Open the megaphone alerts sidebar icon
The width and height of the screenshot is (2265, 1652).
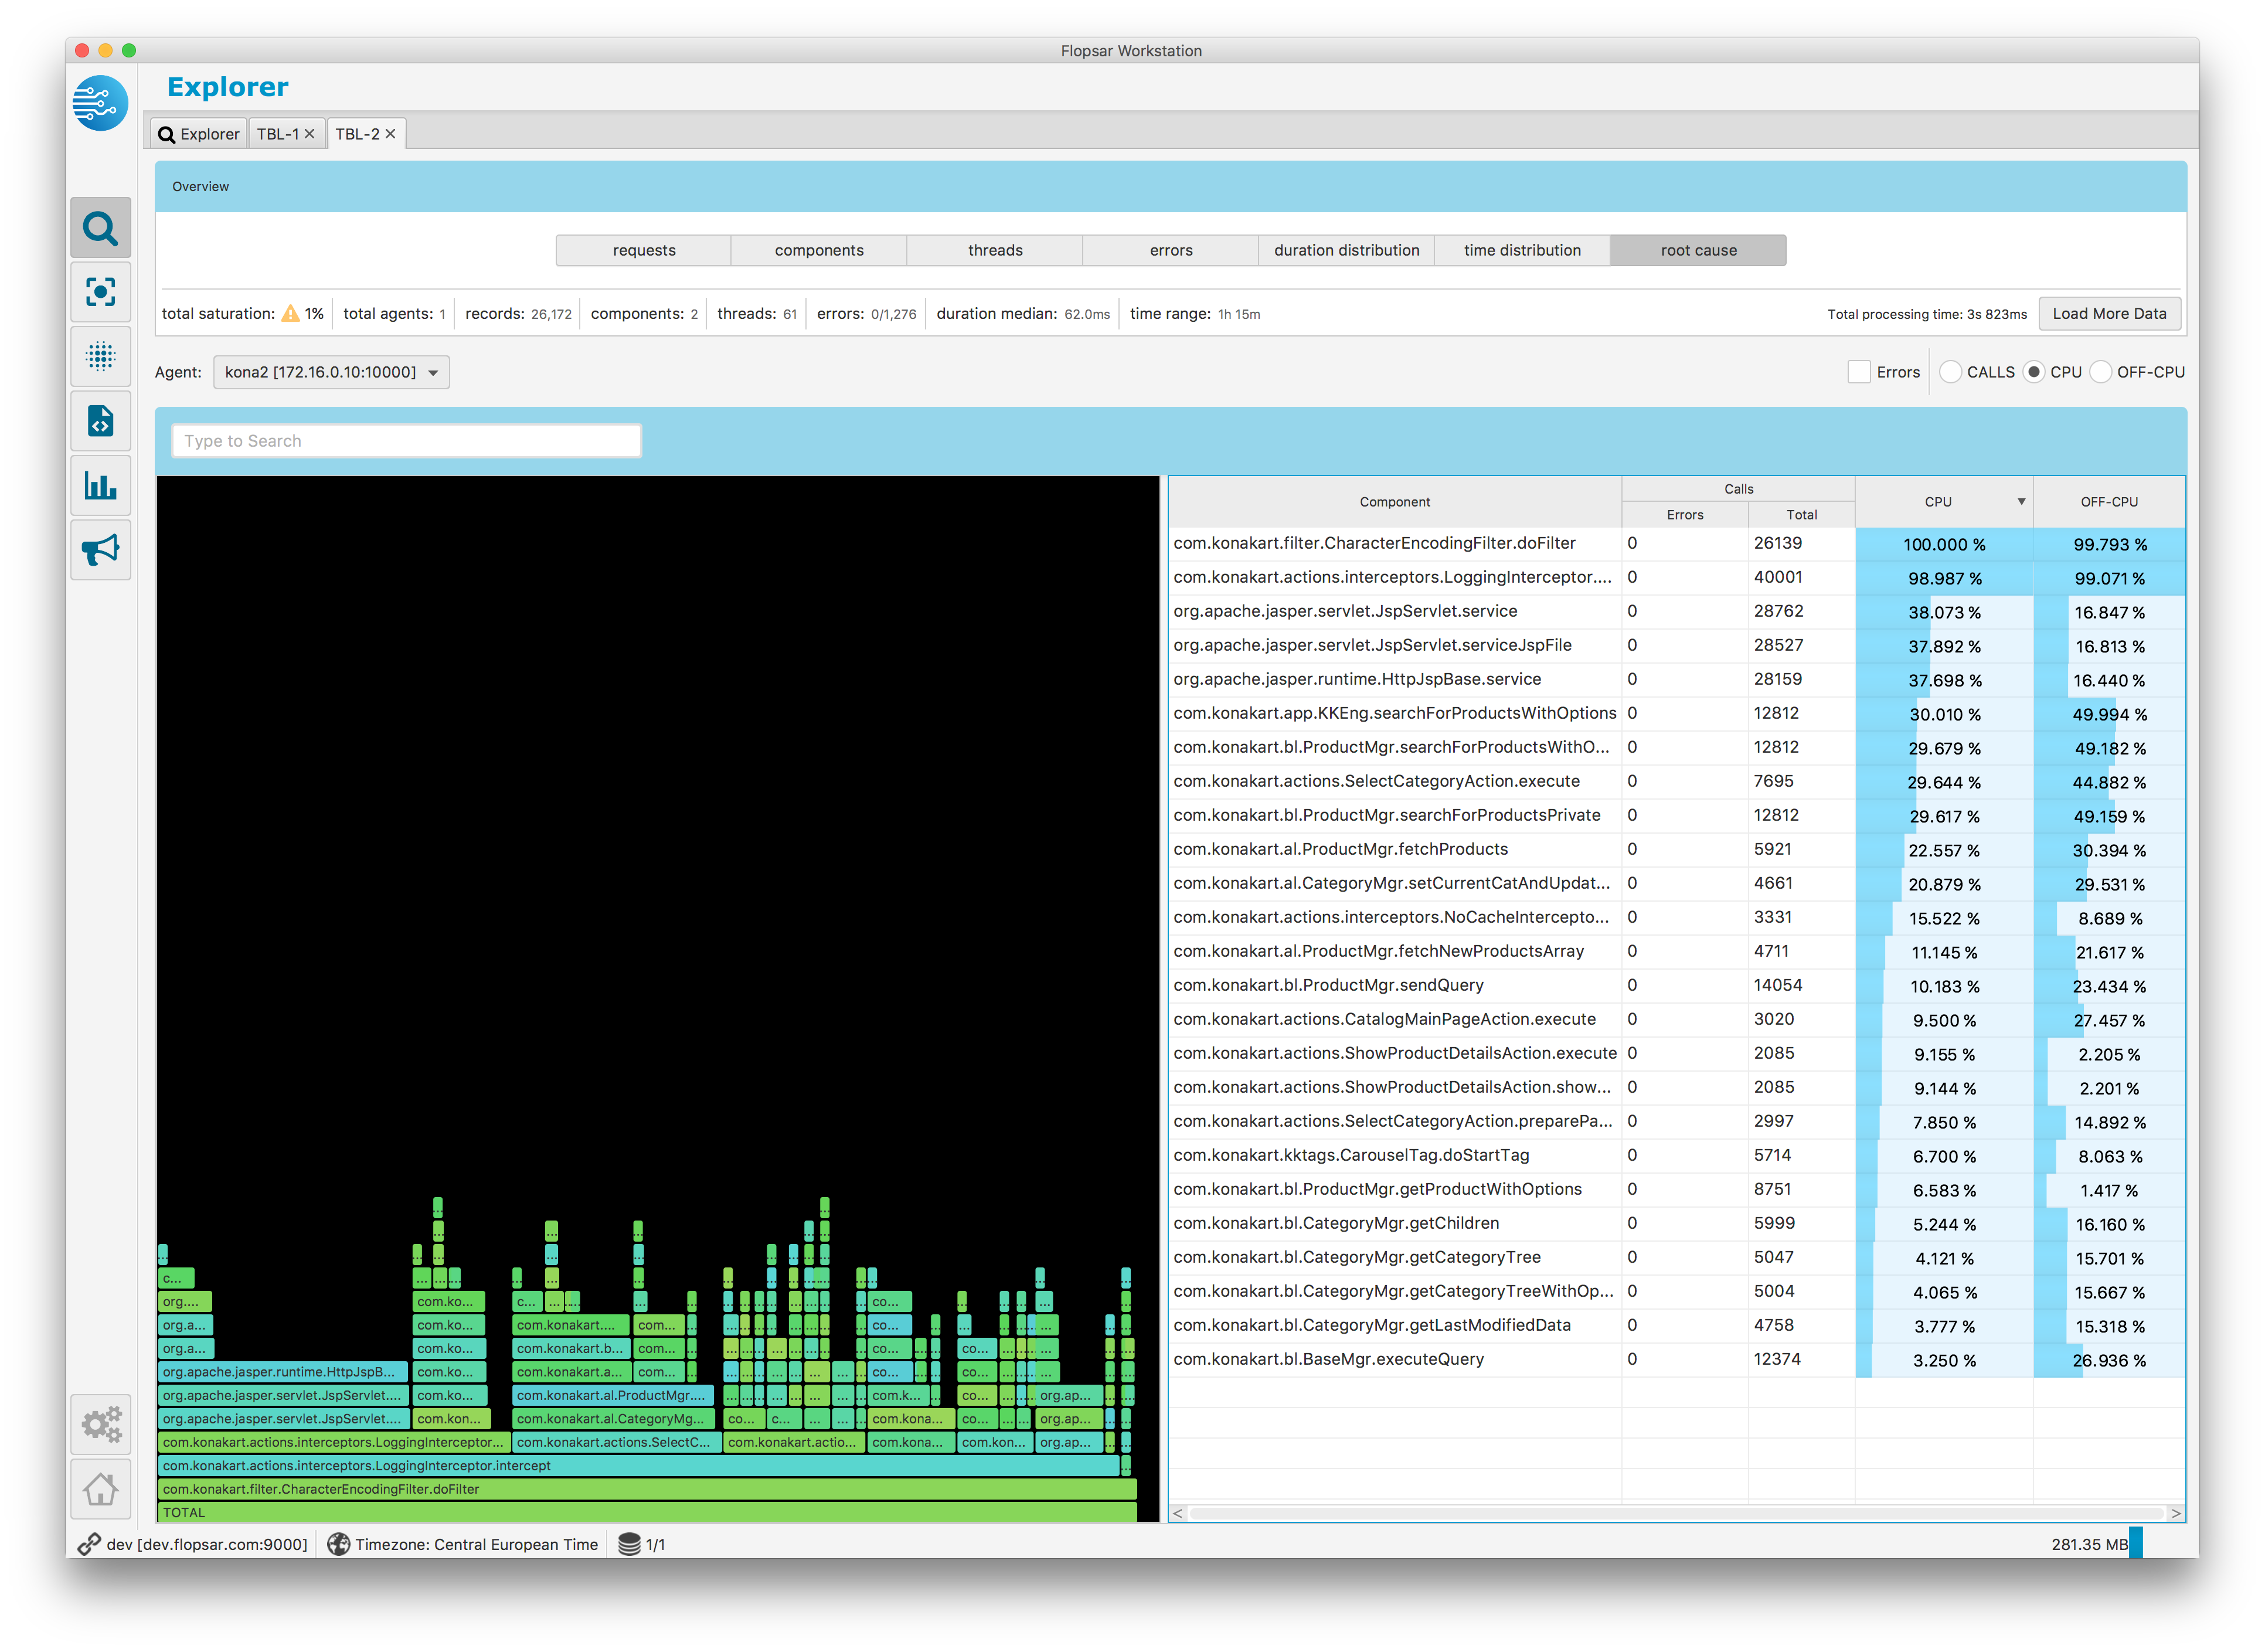coord(100,549)
